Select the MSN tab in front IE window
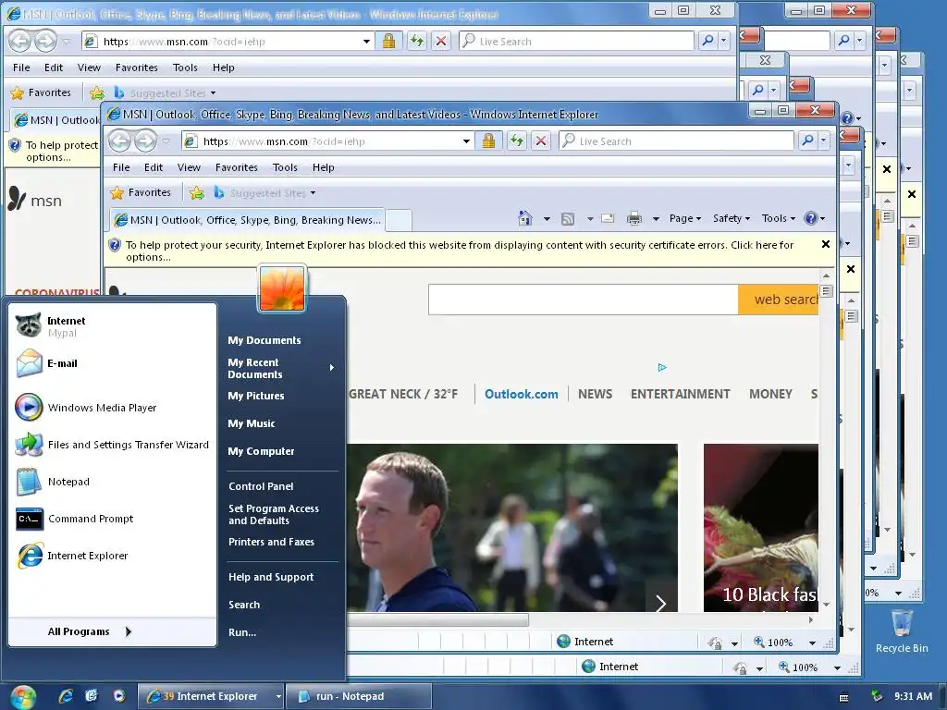The height and width of the screenshot is (710, 947). click(248, 220)
